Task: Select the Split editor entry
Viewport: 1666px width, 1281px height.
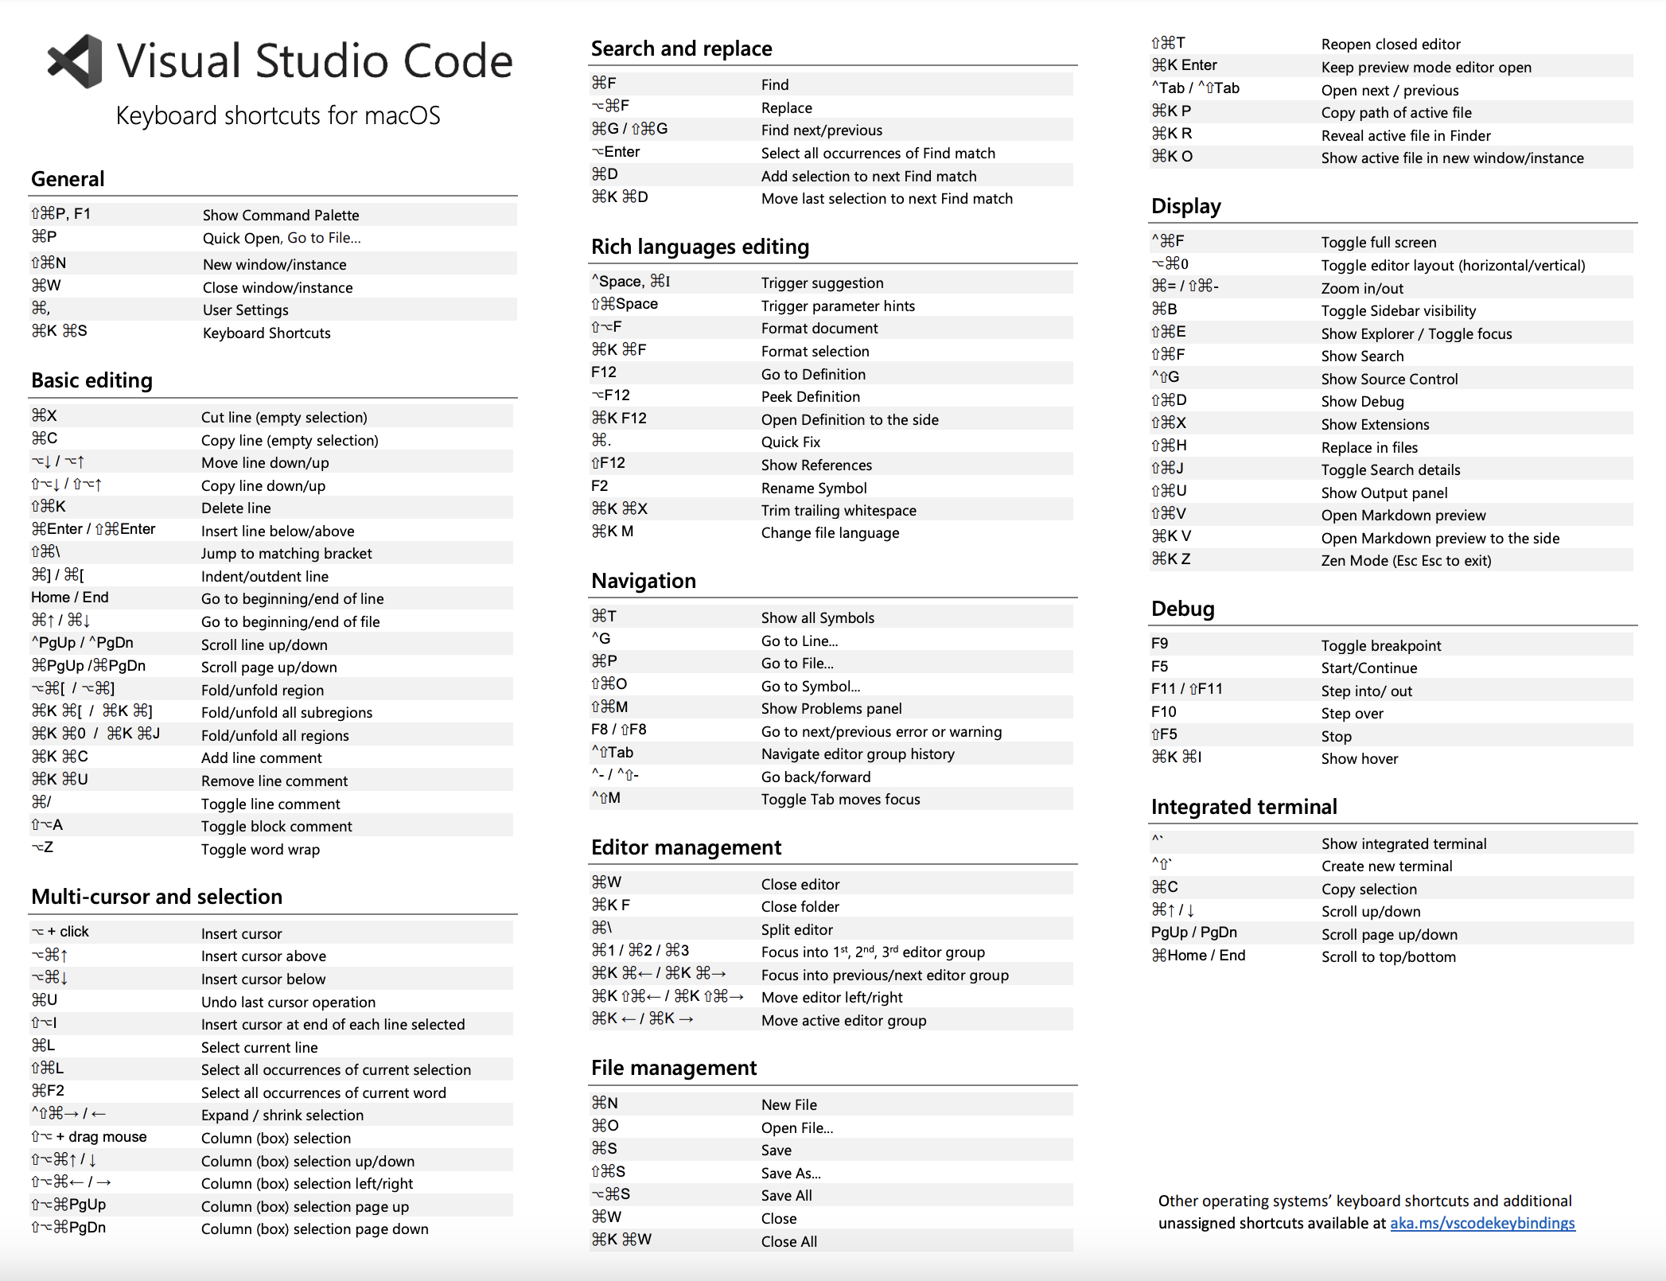Action: coord(796,929)
